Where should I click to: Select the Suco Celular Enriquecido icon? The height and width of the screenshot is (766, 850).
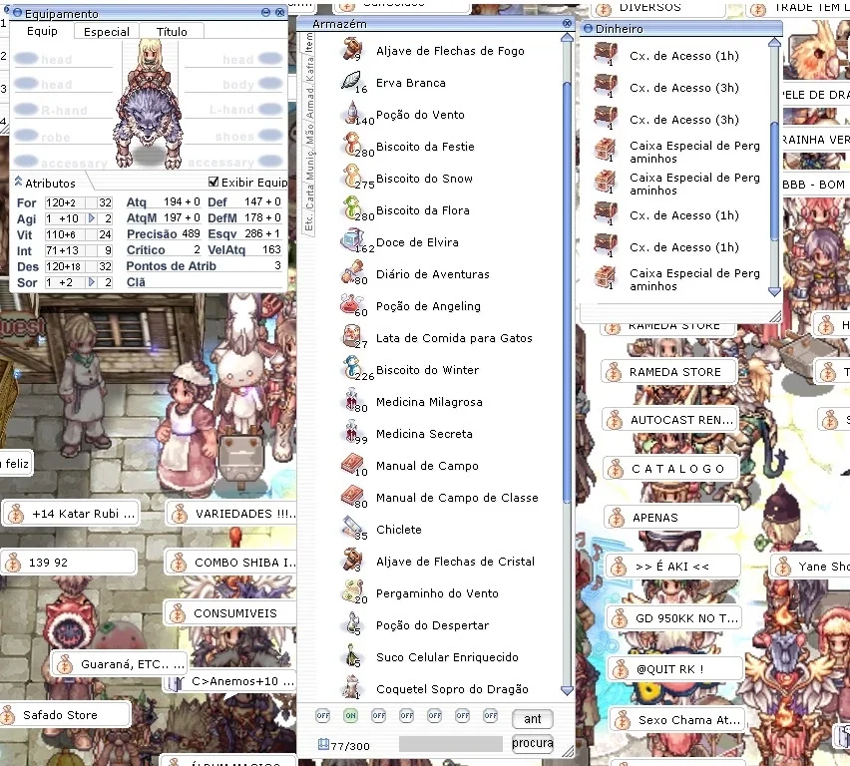(352, 655)
